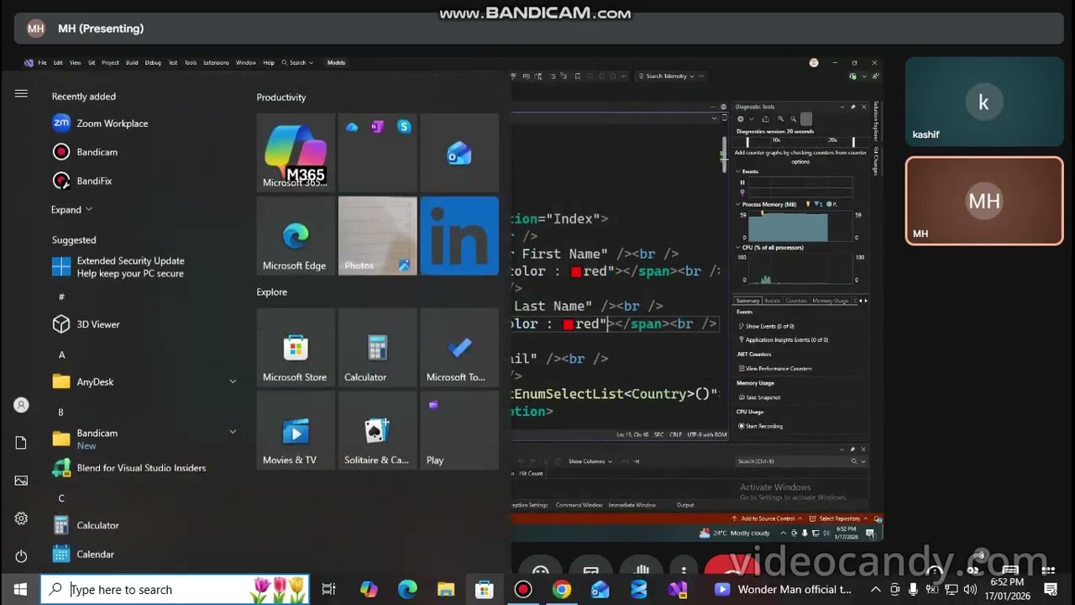Open the Movies & TV tile

coord(295,430)
